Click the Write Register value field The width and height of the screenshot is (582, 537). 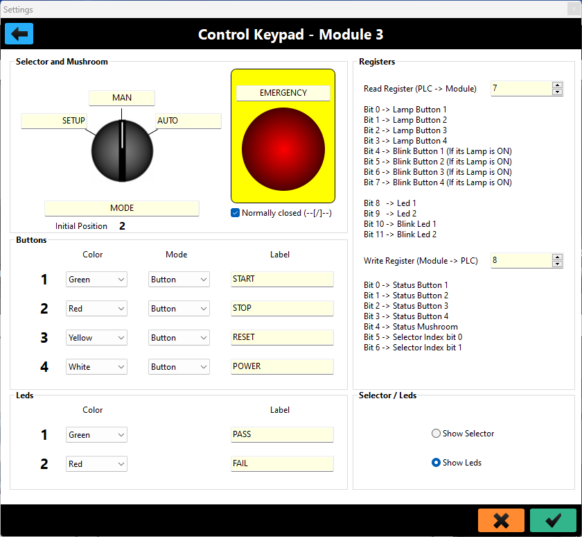point(521,260)
